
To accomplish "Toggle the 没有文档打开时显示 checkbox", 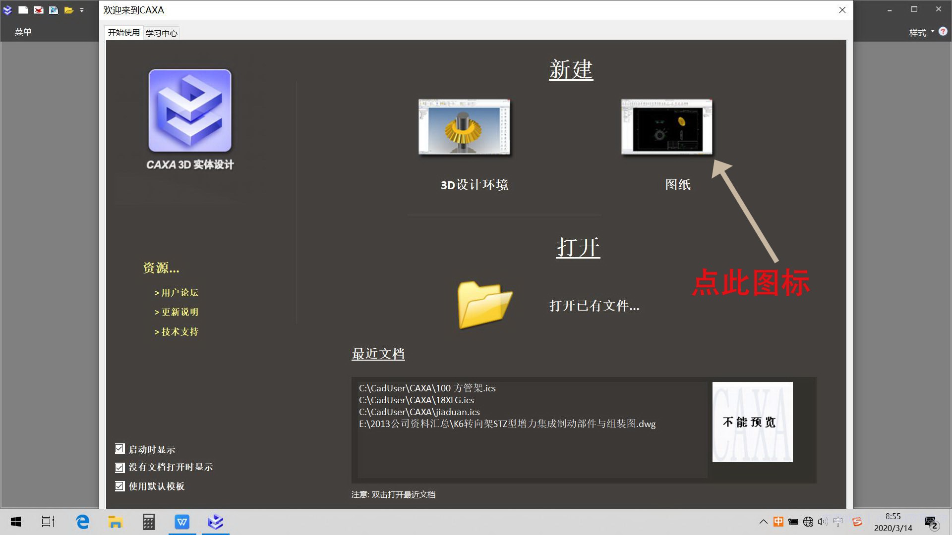I will 119,467.
